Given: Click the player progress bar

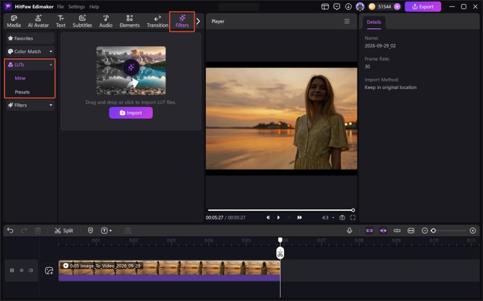Looking at the screenshot, I should point(281,210).
